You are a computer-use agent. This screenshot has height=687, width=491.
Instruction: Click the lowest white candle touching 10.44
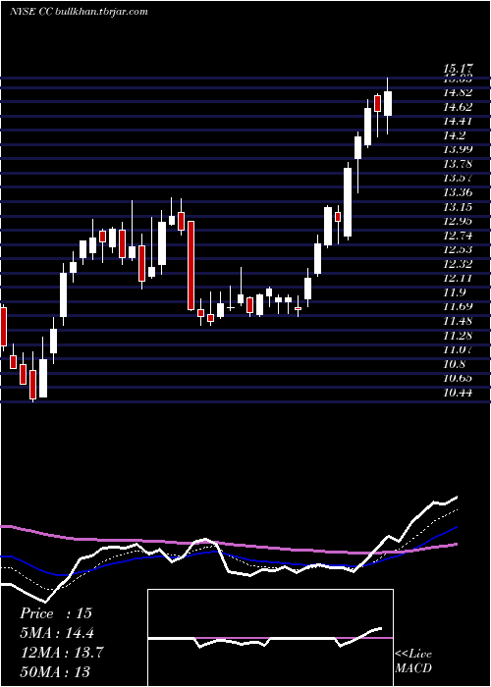43,378
